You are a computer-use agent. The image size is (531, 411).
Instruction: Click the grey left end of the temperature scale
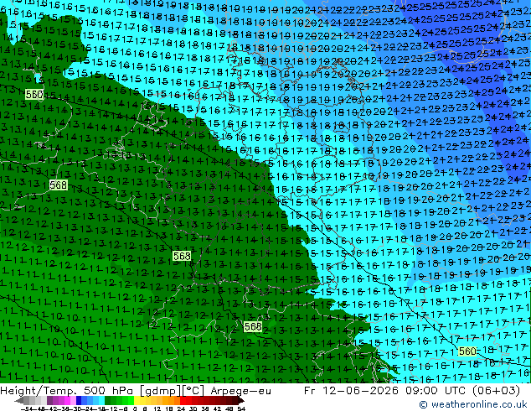coord(21,400)
